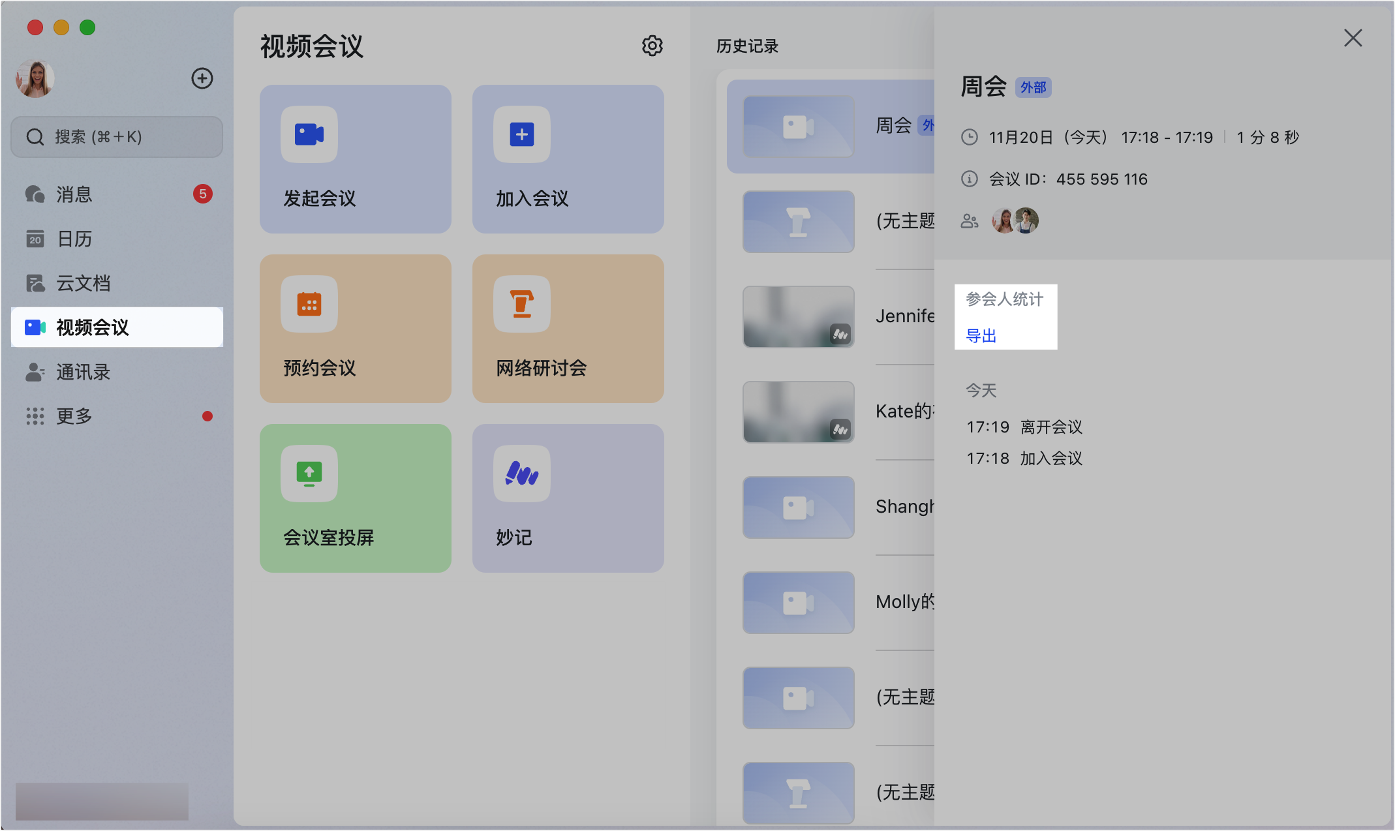This screenshot has height=831, width=1395.
Task: Click the 预约会议 schedule meeting card
Action: [x=356, y=329]
